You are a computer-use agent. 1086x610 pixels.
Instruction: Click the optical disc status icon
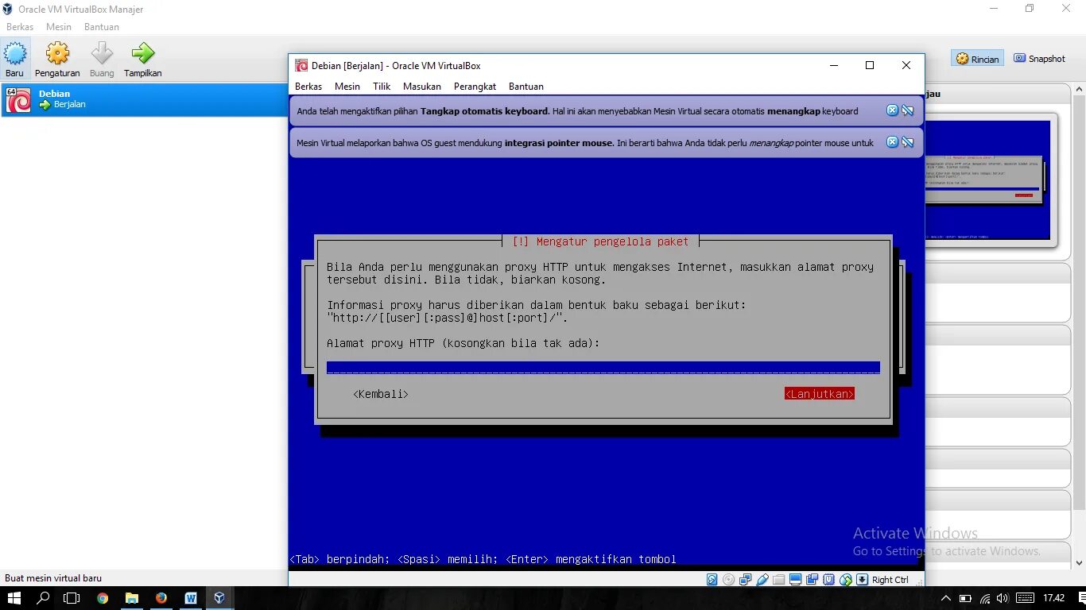tap(729, 580)
